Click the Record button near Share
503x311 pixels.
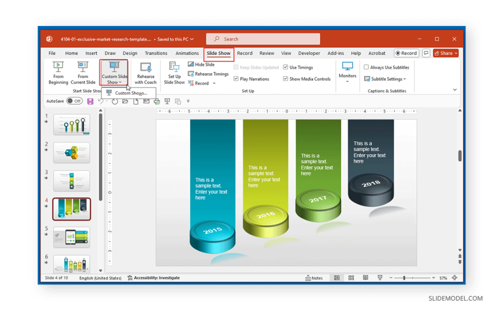pos(406,53)
